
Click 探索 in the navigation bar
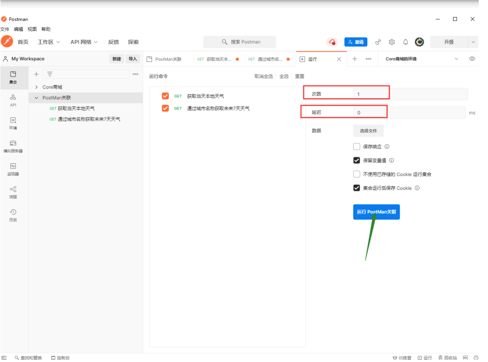133,42
